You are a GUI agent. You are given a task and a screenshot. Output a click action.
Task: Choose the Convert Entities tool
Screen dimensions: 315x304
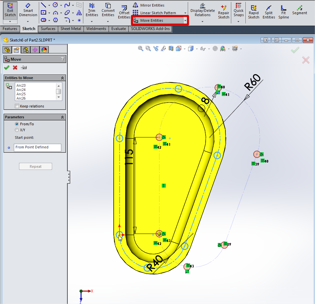[x=108, y=10]
